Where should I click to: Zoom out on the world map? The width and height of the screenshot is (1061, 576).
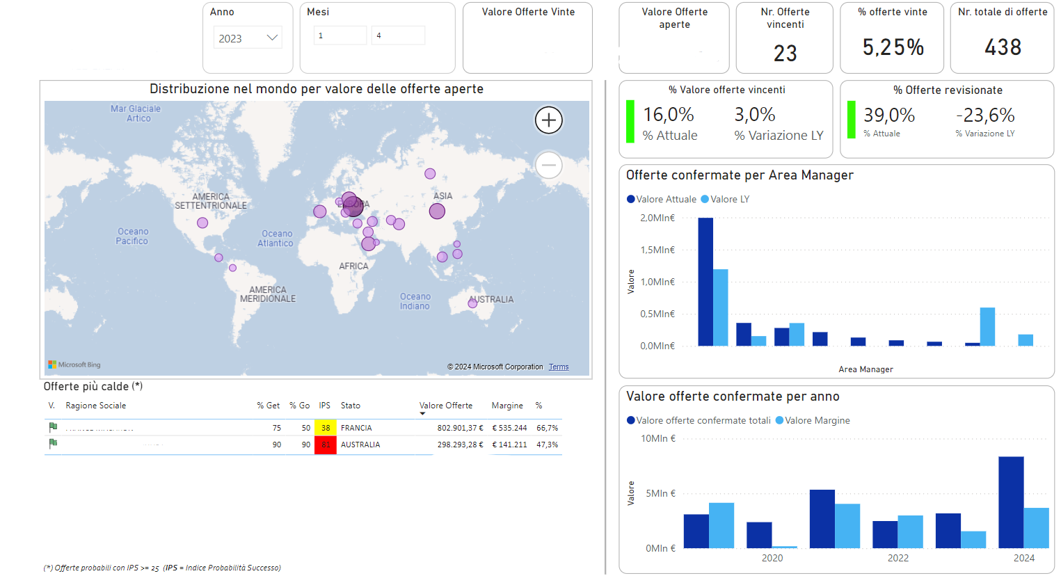coord(548,166)
